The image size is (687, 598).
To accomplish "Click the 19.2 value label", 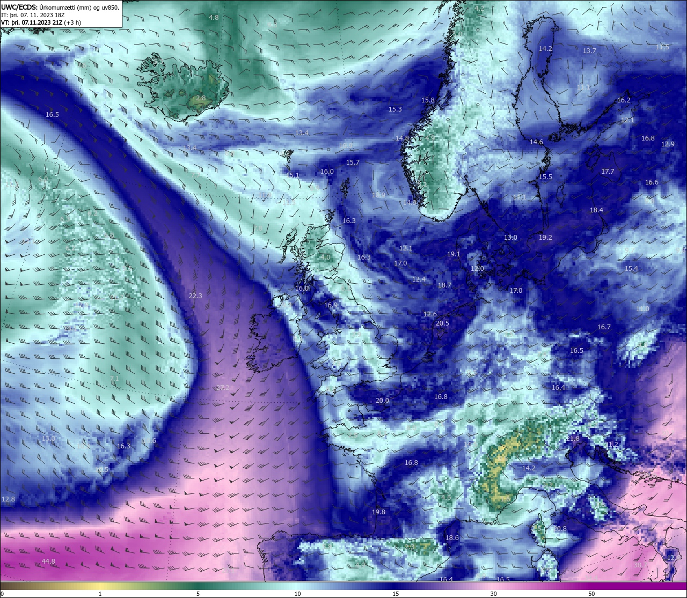I will tap(545, 238).
